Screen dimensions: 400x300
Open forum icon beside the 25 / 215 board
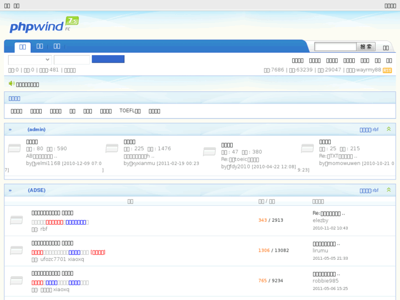(307, 148)
